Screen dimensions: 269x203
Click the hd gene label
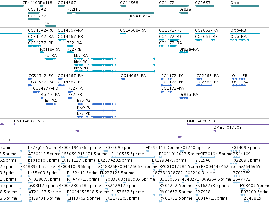[x=47, y=23]
